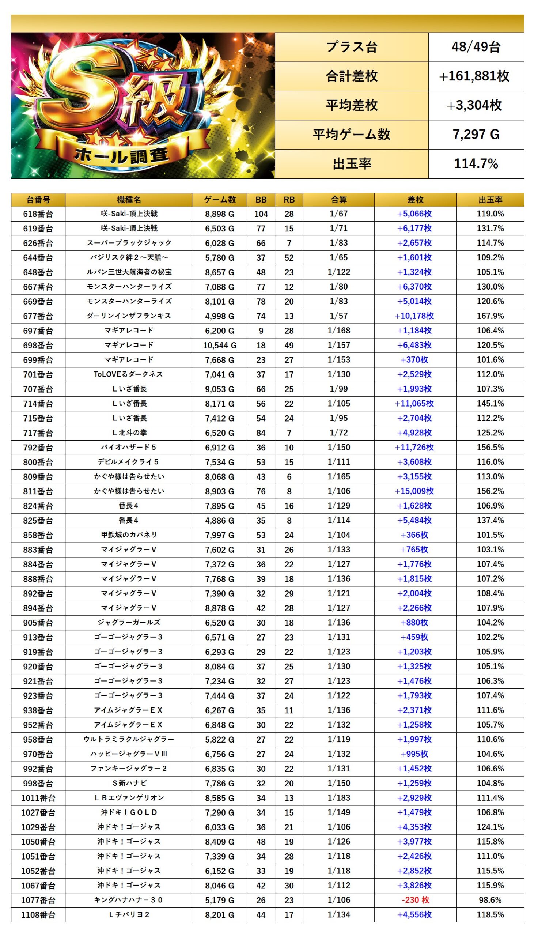This screenshot has width=538, height=936.
Task: Click the 618番台 machine number cell
Action: (x=38, y=214)
